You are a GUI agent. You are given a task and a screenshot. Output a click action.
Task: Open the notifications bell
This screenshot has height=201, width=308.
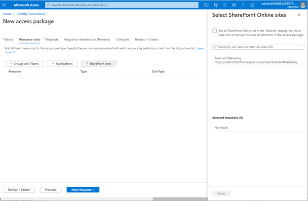click(x=225, y=5)
